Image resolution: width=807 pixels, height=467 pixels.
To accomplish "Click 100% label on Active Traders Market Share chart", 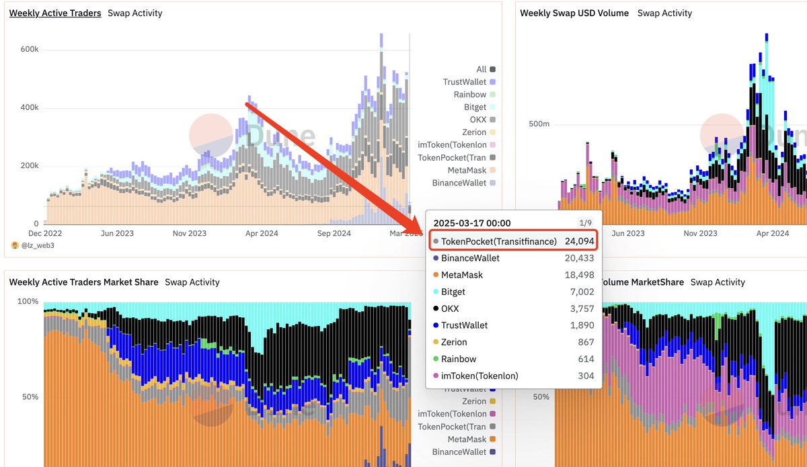I will coord(28,302).
